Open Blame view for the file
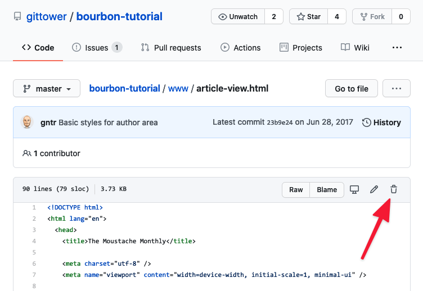Viewport: 423px width, 291px height. coord(327,189)
